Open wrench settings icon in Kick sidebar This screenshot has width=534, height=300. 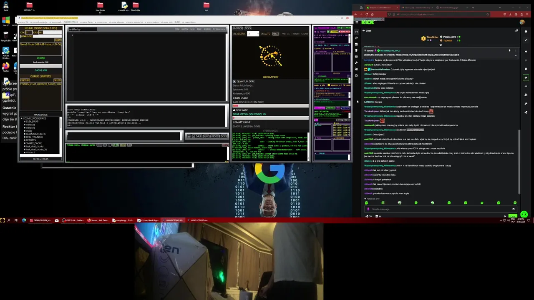pos(356,62)
